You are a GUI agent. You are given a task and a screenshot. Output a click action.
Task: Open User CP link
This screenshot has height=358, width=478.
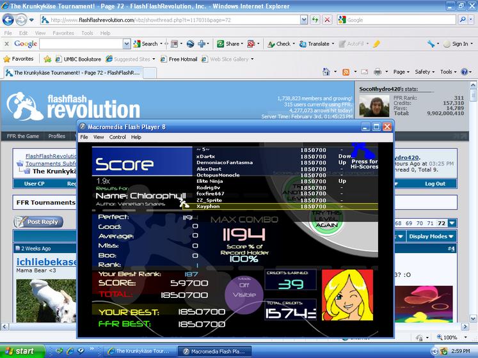(x=34, y=183)
